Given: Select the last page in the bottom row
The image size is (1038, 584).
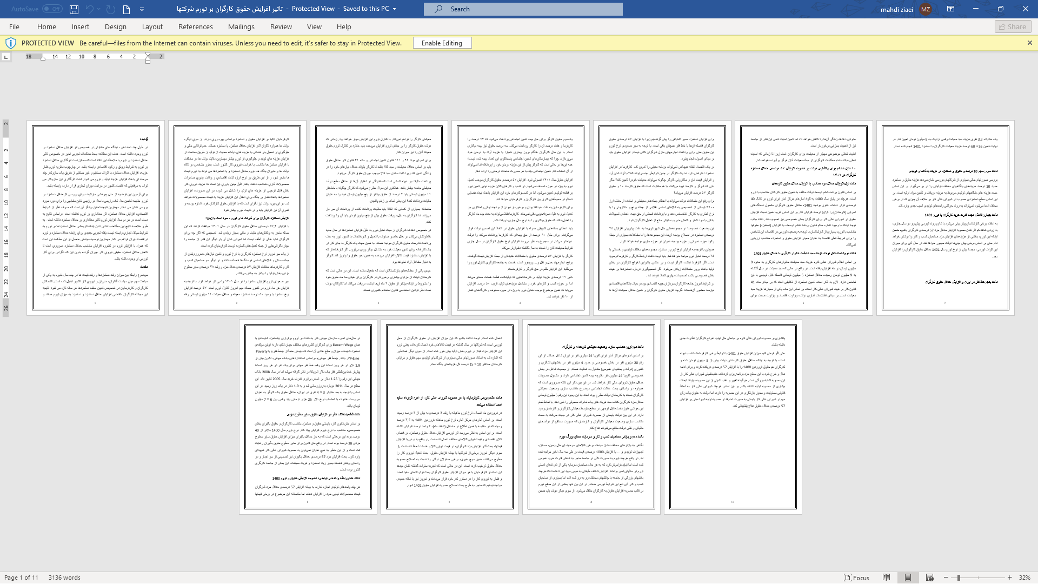Looking at the screenshot, I should (733, 417).
